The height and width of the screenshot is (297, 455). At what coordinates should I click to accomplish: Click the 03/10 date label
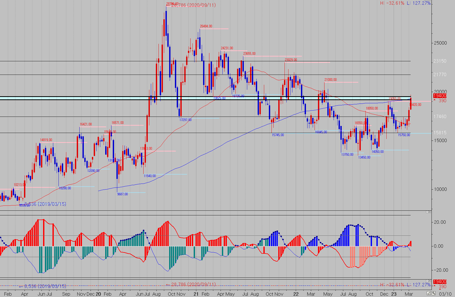[x=445, y=294]
